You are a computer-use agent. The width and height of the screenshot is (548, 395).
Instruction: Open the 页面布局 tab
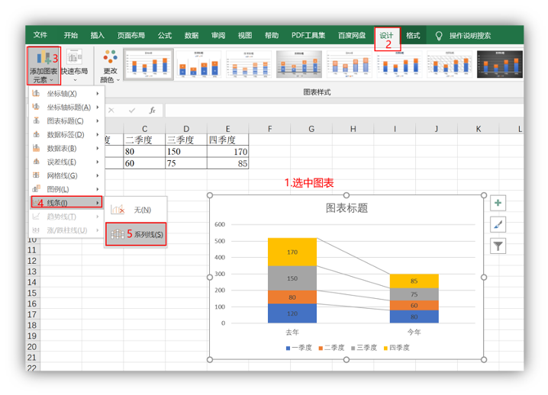(x=131, y=35)
